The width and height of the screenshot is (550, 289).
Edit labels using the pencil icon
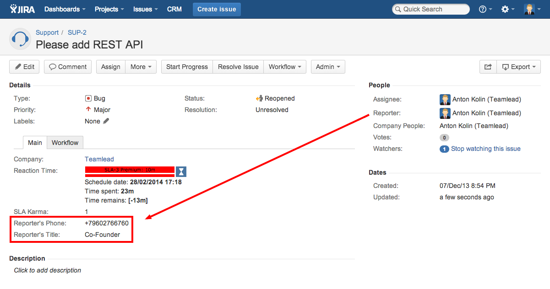[106, 121]
